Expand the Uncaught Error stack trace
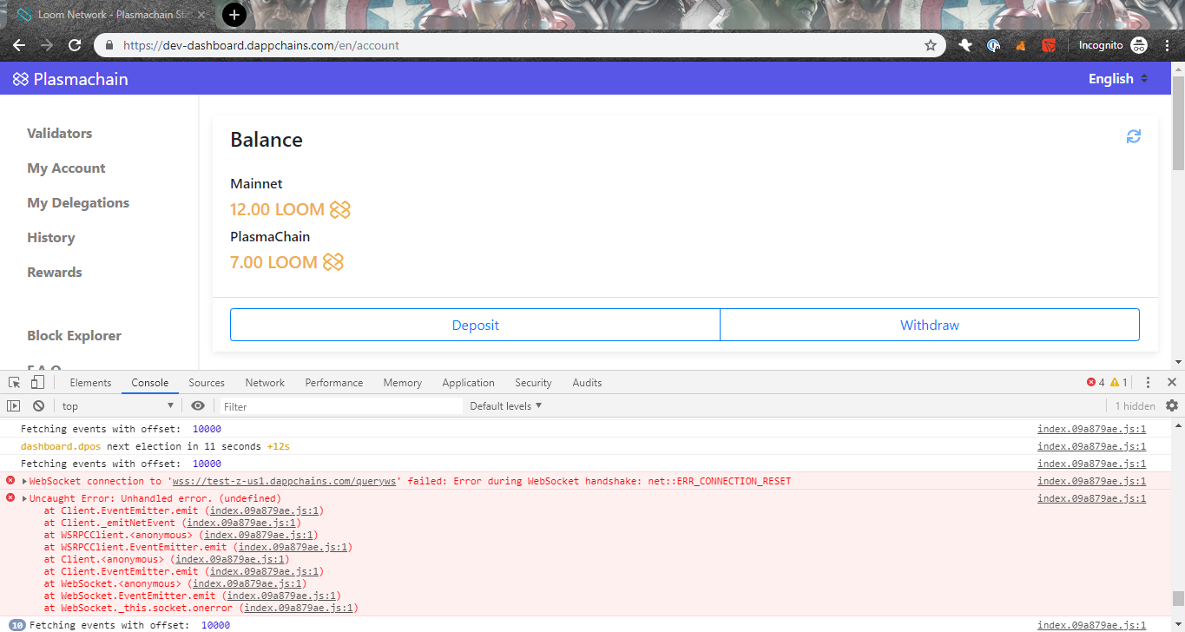This screenshot has height=632, width=1185. pos(23,497)
